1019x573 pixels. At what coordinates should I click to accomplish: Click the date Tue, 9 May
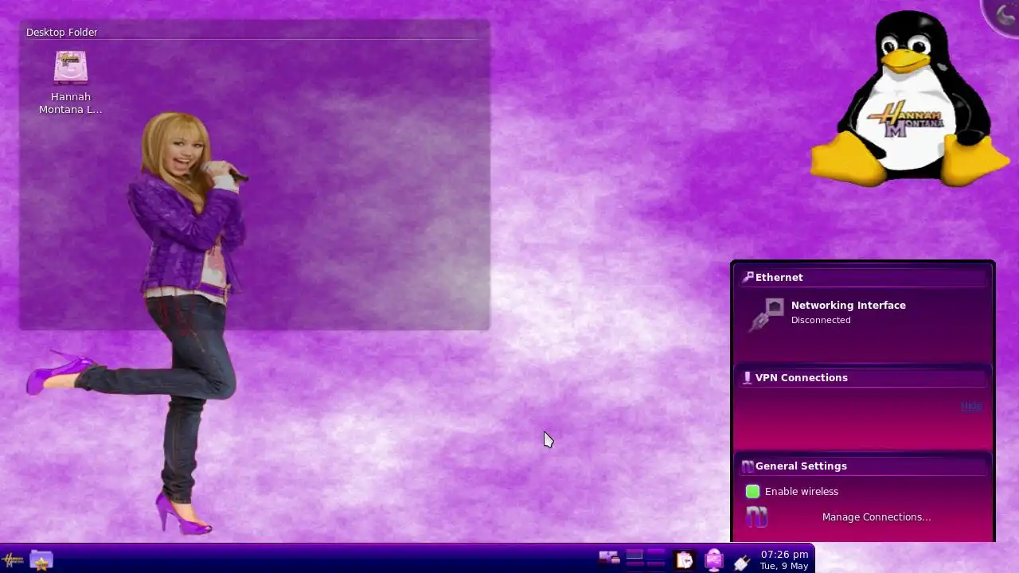[784, 566]
